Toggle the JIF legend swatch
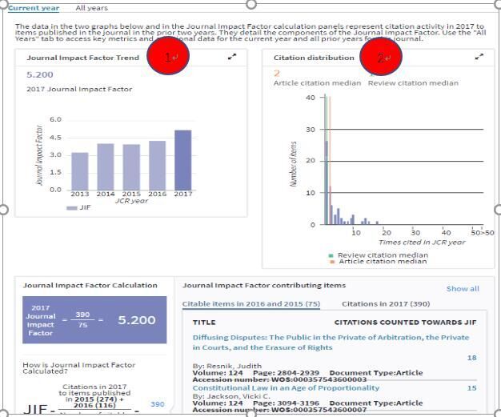Image resolution: width=501 pixels, height=417 pixels. click(x=72, y=207)
